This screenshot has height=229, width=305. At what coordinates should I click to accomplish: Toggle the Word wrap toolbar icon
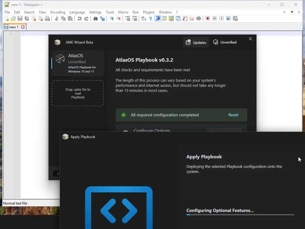click(x=144, y=18)
